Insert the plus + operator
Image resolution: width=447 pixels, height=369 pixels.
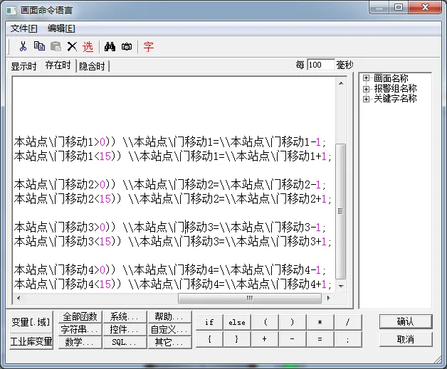(265, 339)
